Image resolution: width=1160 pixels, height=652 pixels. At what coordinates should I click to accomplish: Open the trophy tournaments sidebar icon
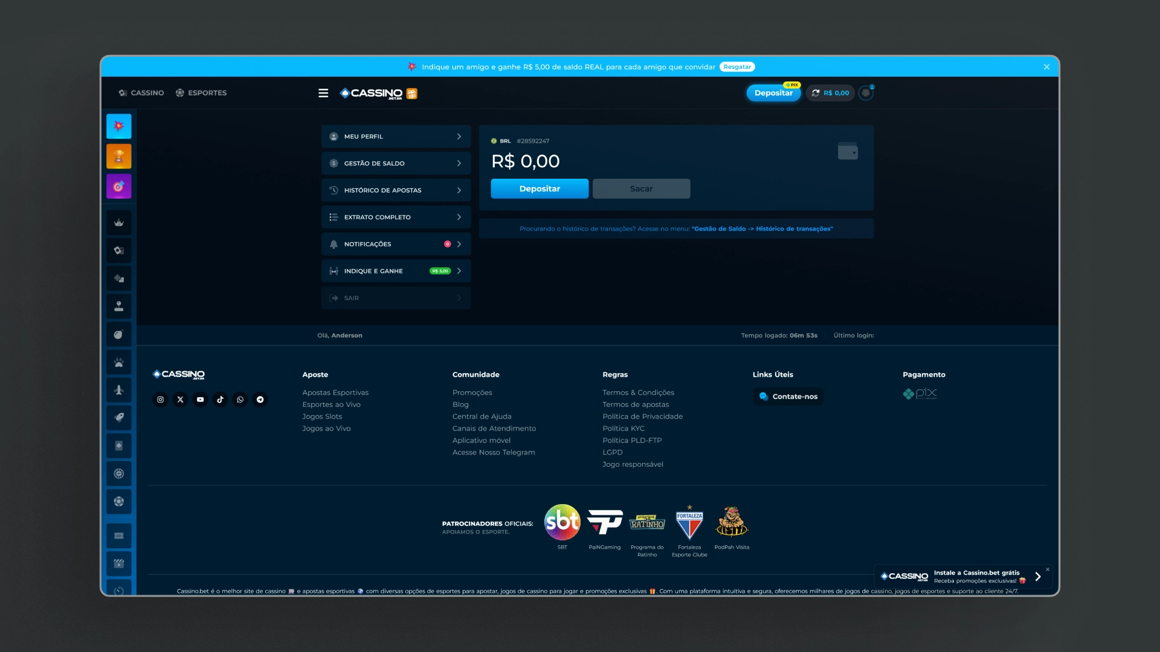[119, 156]
